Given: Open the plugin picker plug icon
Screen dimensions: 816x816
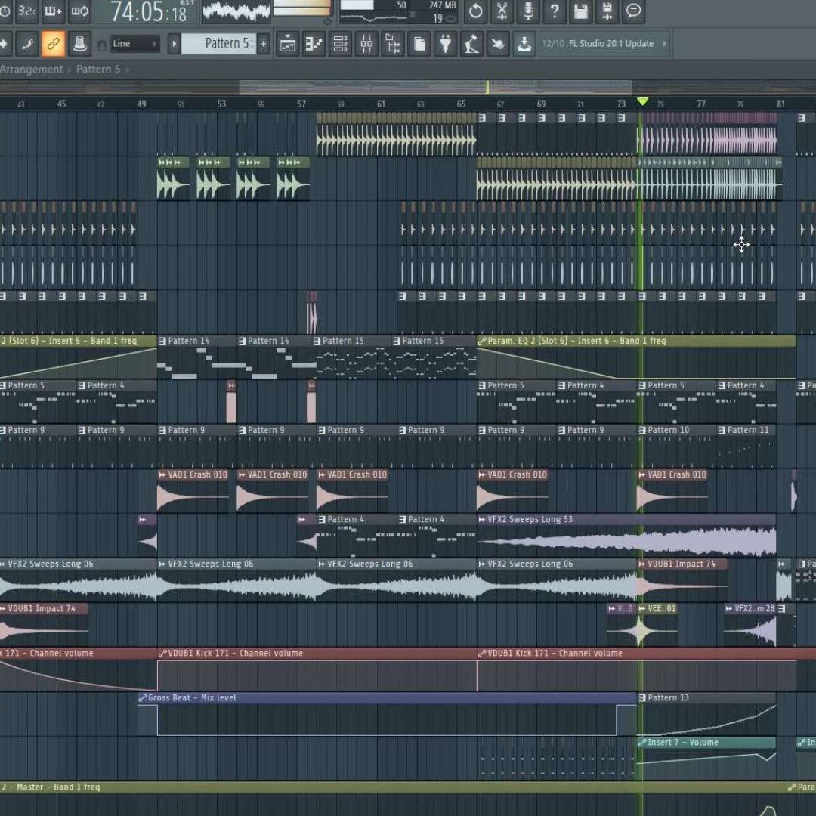Looking at the screenshot, I should point(446,44).
